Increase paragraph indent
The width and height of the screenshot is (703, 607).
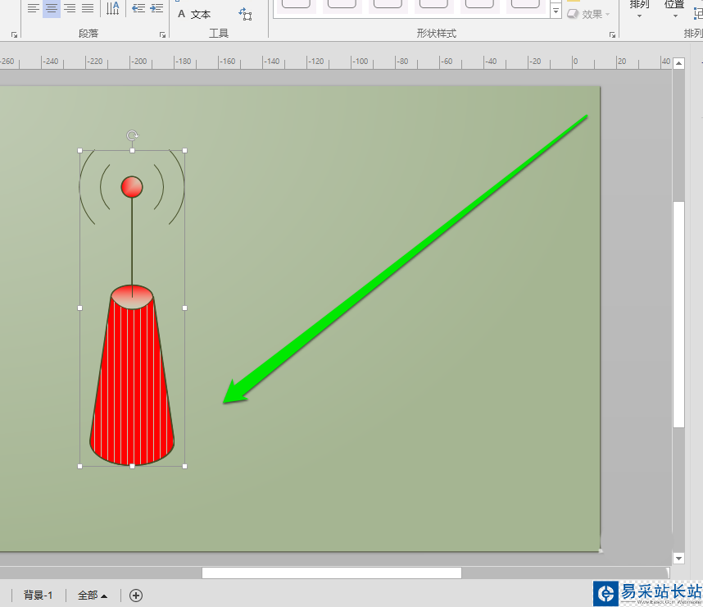point(156,8)
